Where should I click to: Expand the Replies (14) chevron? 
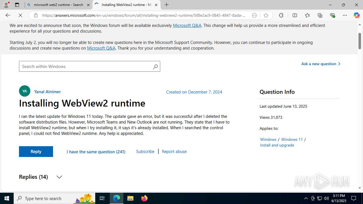tap(59, 177)
